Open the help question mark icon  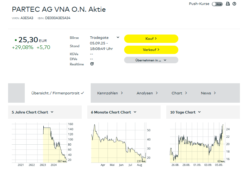click(x=234, y=4)
